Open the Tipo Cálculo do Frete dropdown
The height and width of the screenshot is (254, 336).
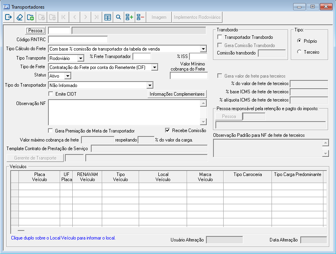pyautogui.click(x=204, y=49)
